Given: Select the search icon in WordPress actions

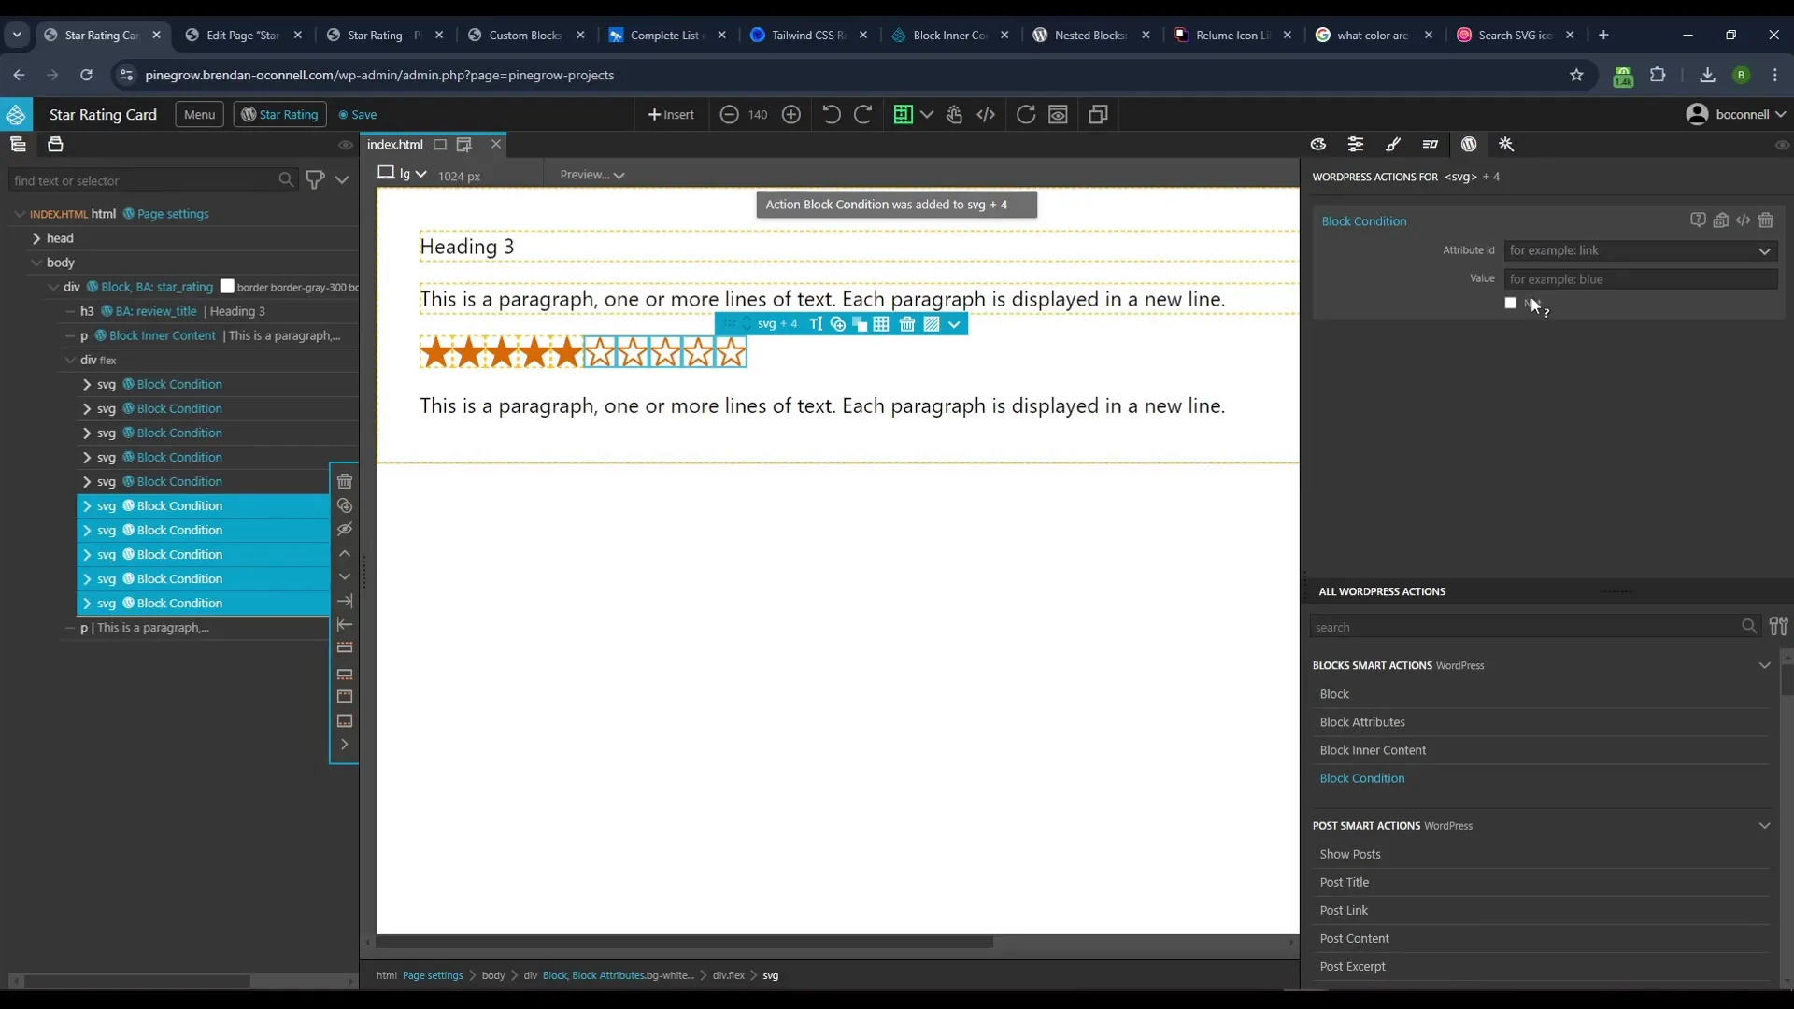Looking at the screenshot, I should pos(1751,627).
